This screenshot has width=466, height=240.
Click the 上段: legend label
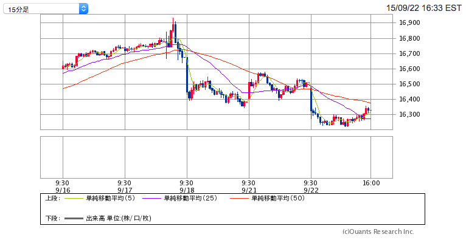[x=53, y=199]
